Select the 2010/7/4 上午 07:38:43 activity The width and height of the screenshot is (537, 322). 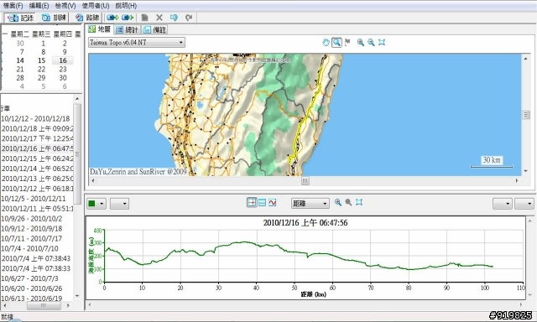point(36,258)
